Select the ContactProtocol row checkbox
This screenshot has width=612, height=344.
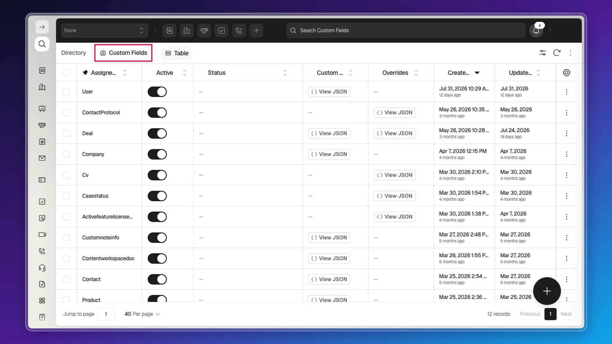[x=66, y=112]
